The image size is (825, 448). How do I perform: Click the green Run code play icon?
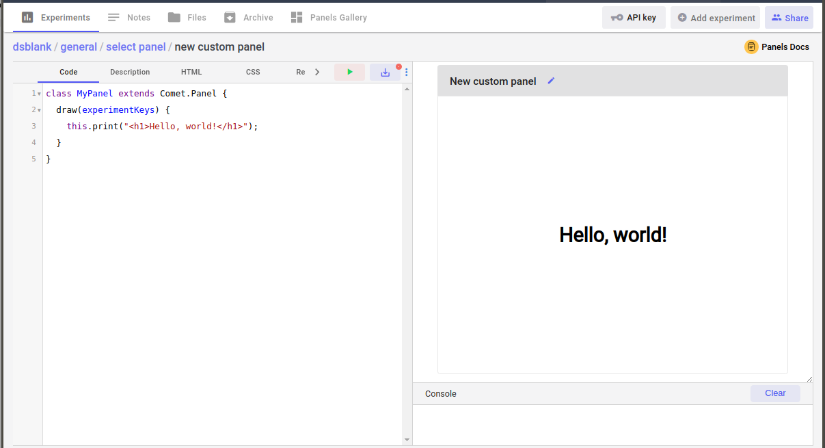(349, 72)
